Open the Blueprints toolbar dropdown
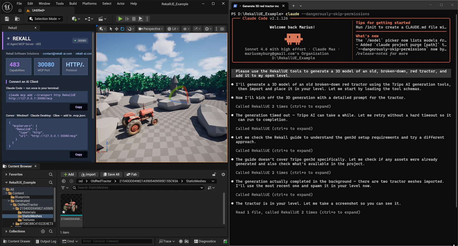Screen dimensions: 458x246 coord(89,19)
